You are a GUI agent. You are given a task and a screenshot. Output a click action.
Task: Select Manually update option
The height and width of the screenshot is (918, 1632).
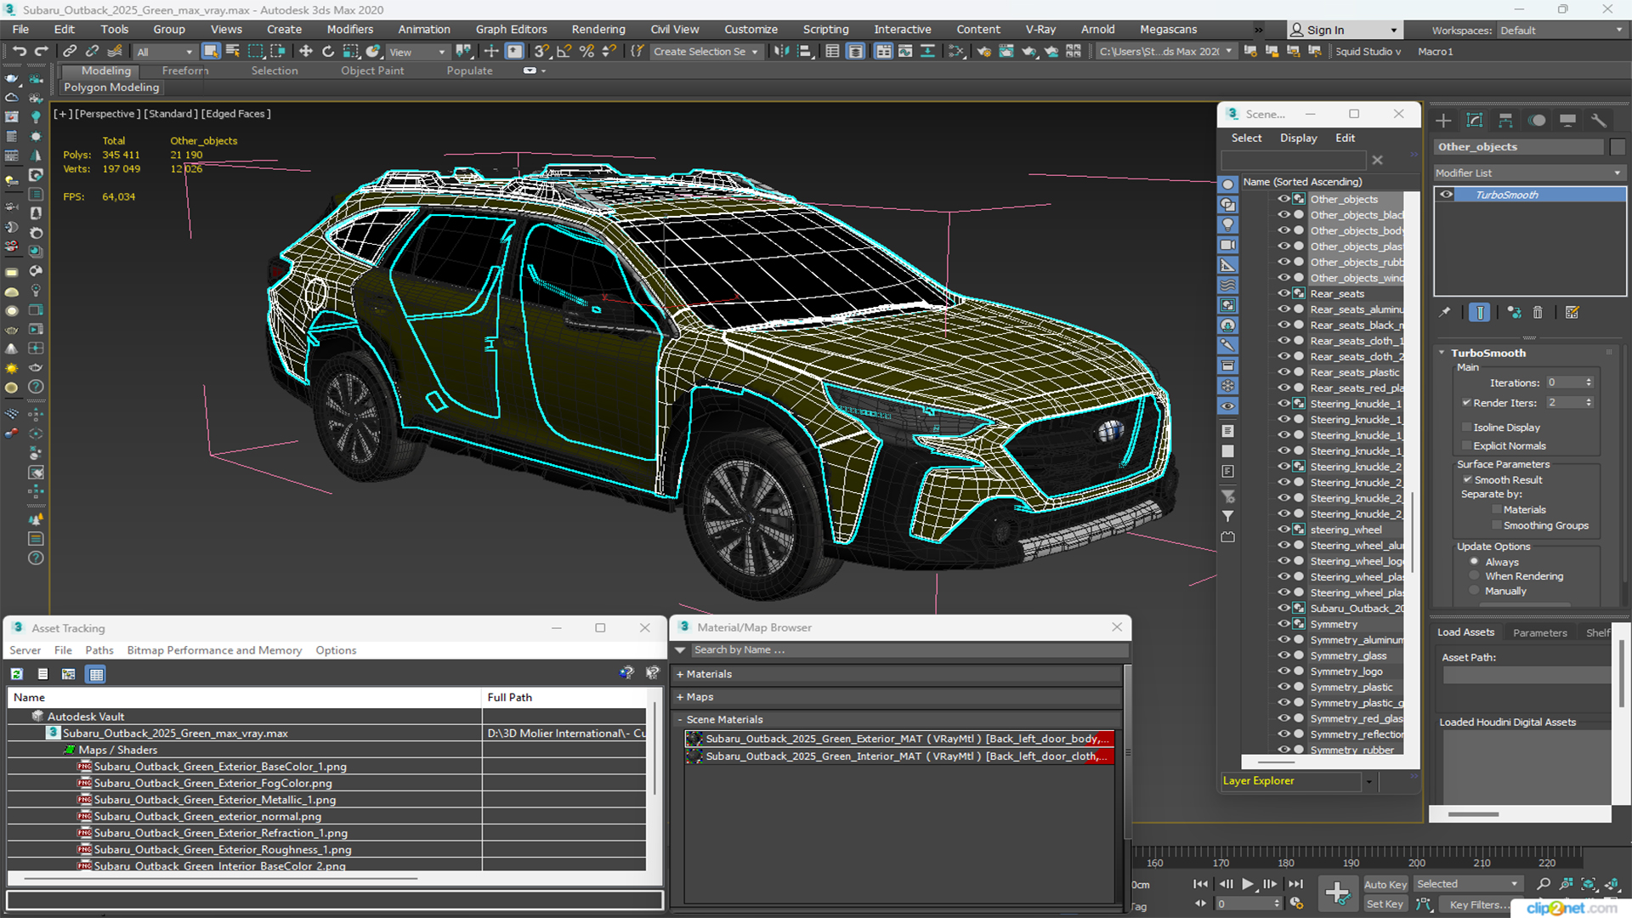pyautogui.click(x=1474, y=591)
